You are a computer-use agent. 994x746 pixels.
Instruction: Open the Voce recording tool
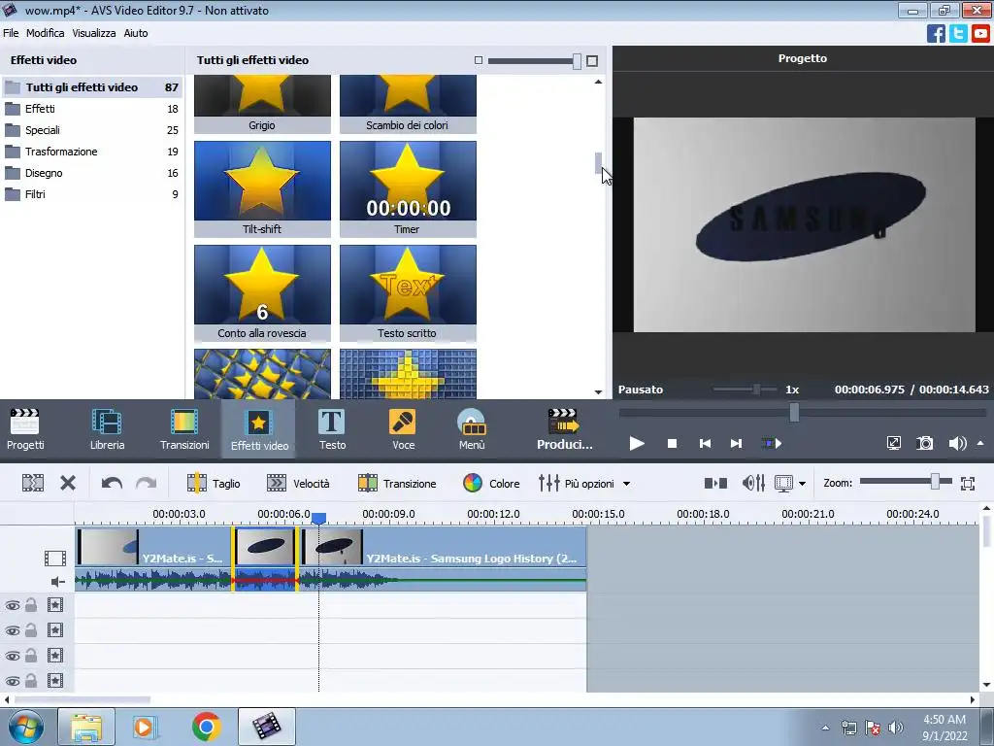click(403, 429)
